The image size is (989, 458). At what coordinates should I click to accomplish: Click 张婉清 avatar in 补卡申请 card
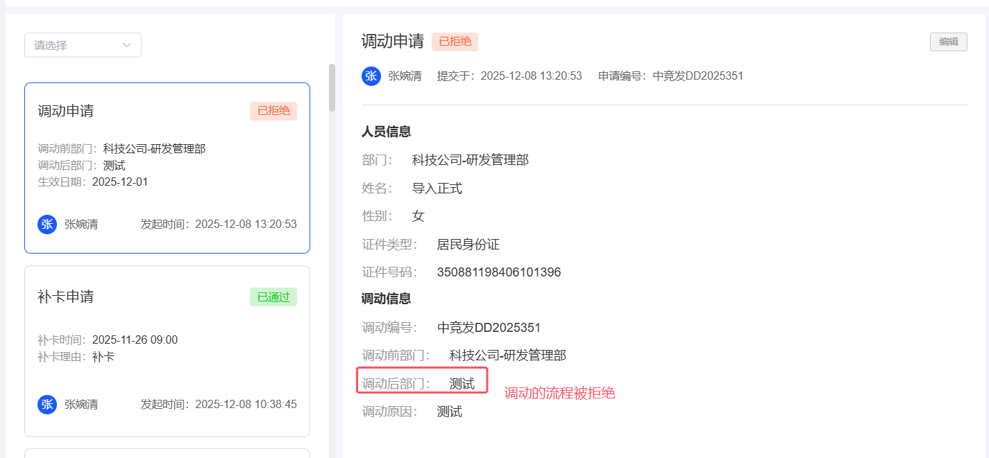pos(47,405)
